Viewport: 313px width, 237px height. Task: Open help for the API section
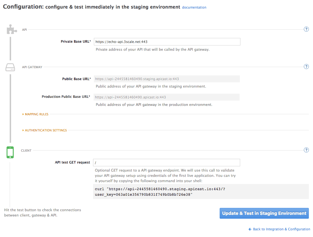(x=306, y=29)
